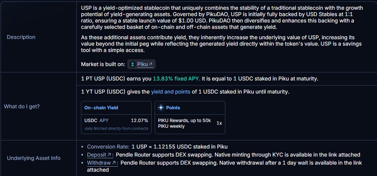Click the yield and points link
Image resolution: width=377 pixels, height=176 pixels.
point(171,92)
